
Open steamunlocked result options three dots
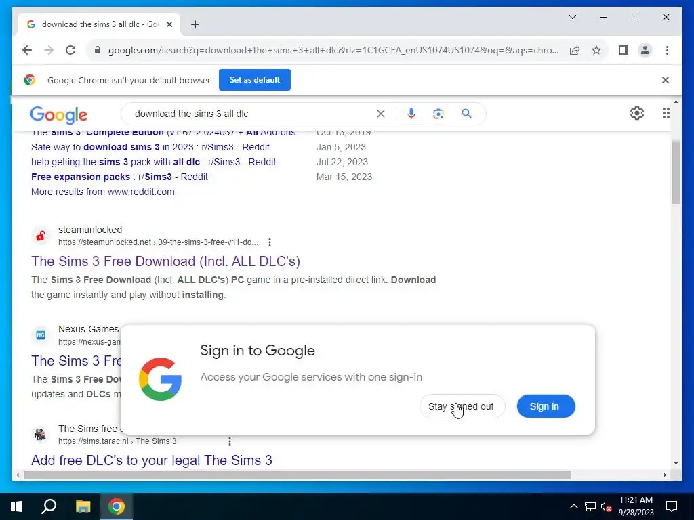pyautogui.click(x=270, y=242)
